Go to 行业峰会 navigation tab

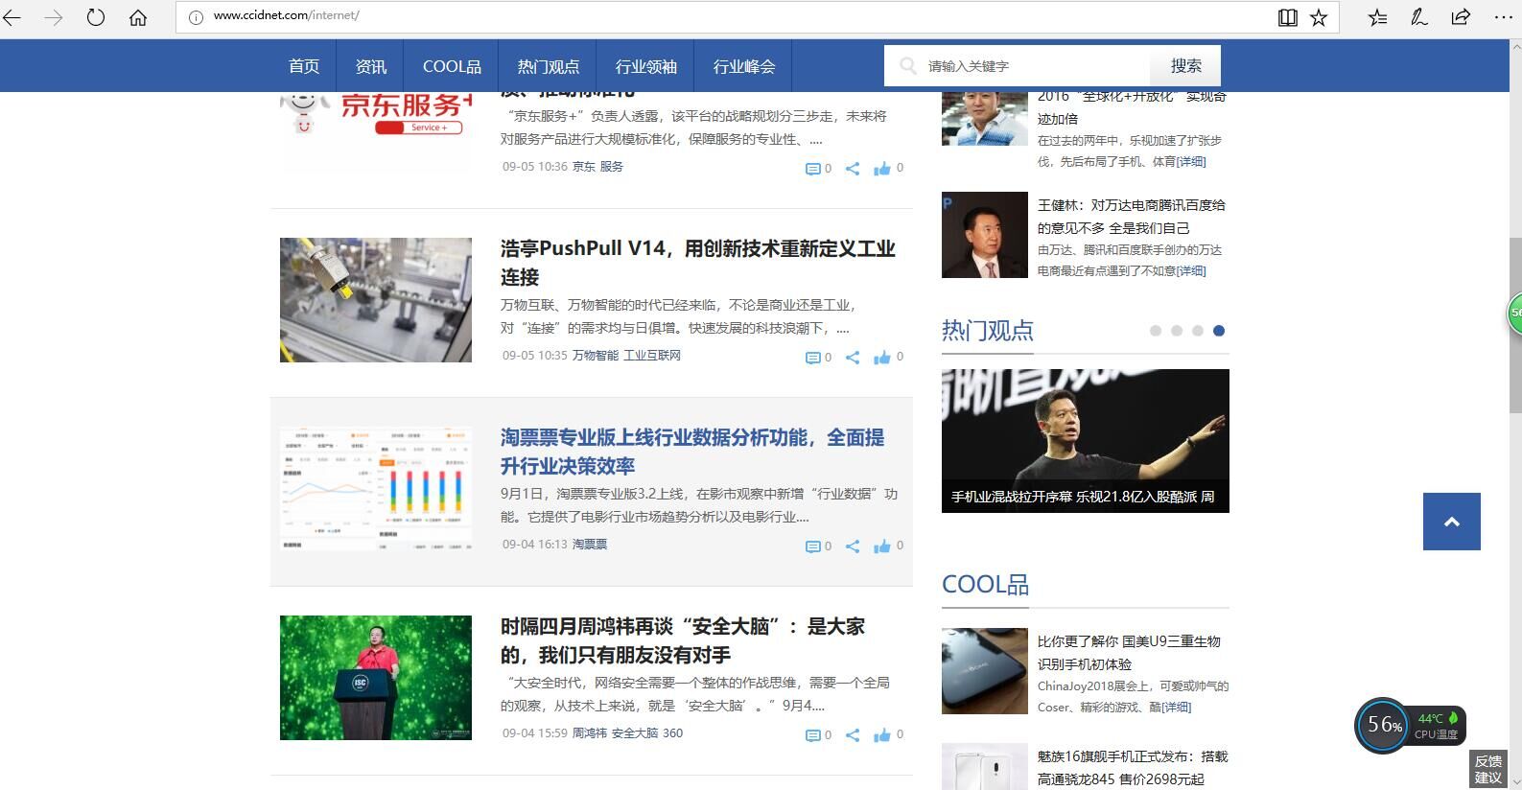tap(744, 66)
